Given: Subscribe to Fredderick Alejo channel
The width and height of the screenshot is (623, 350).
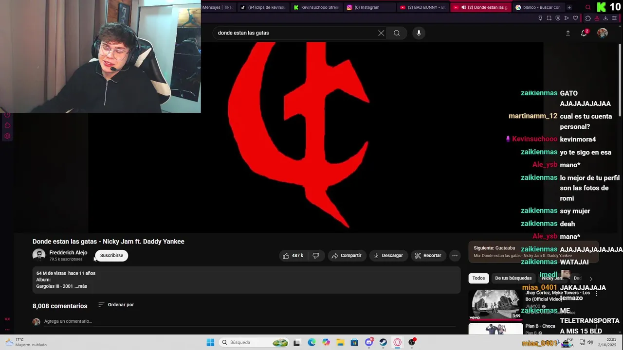Looking at the screenshot, I should 111,256.
